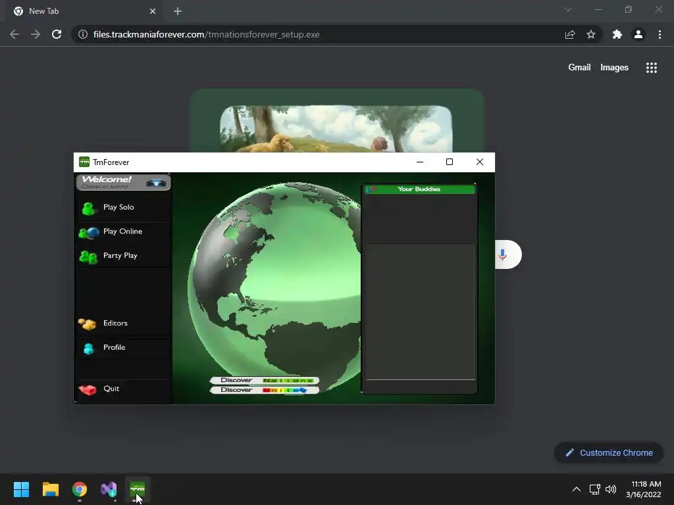674x505 pixels.
Task: Open File Explorer from taskbar
Action: [x=50, y=489]
